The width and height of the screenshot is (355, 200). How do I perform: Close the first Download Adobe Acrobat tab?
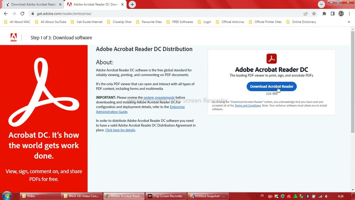60,4
